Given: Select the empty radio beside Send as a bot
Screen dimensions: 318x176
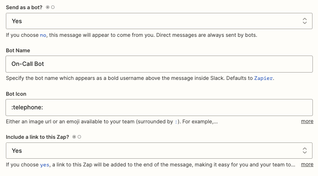Looking at the screenshot, I should (53, 7).
